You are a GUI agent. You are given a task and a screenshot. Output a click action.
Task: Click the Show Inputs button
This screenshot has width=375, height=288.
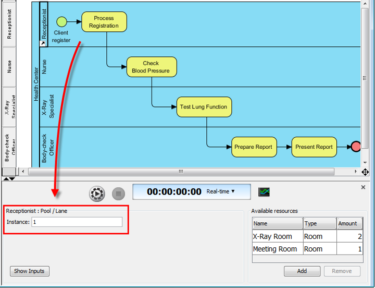(29, 271)
